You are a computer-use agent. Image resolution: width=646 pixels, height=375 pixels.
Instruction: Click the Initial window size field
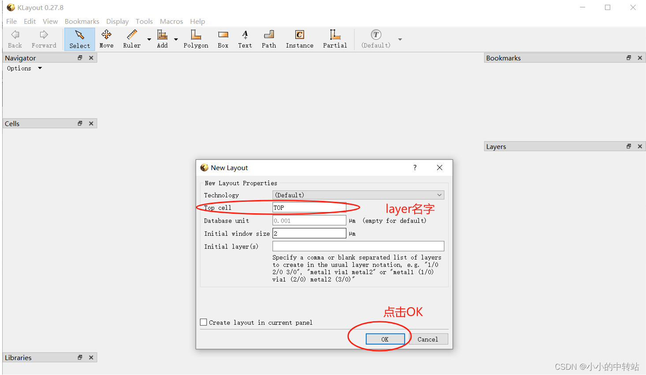pos(309,233)
